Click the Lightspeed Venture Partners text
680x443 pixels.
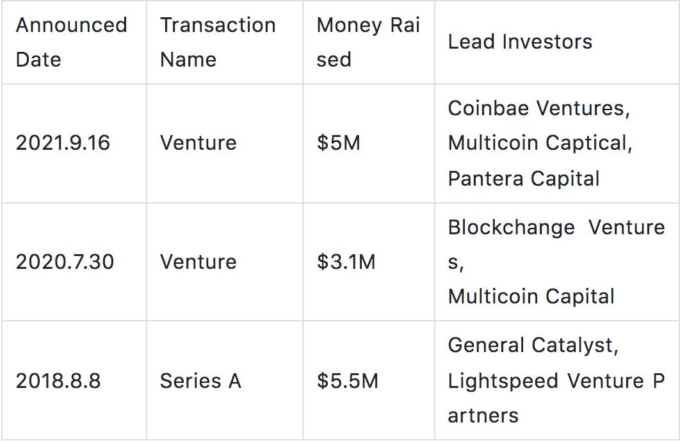tap(555, 382)
